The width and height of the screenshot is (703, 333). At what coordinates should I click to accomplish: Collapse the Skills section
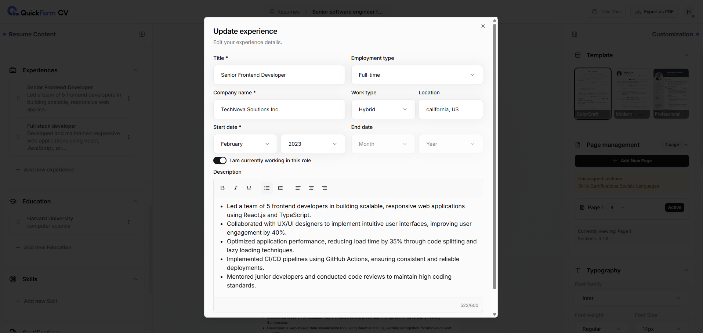pos(135,279)
